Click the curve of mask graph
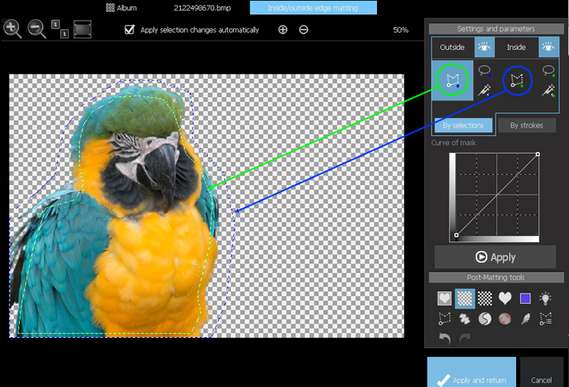569x387 pixels. (x=494, y=197)
